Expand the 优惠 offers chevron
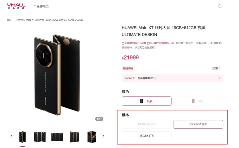 [216, 68]
